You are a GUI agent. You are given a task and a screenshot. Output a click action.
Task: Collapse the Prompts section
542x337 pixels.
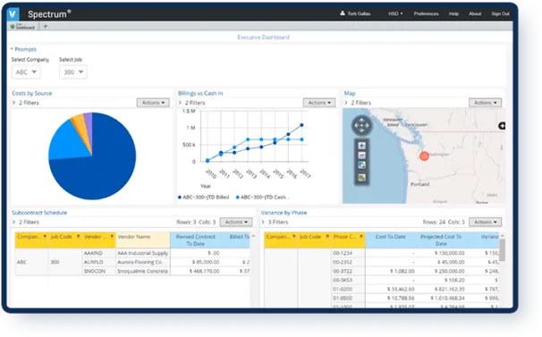pos(23,49)
